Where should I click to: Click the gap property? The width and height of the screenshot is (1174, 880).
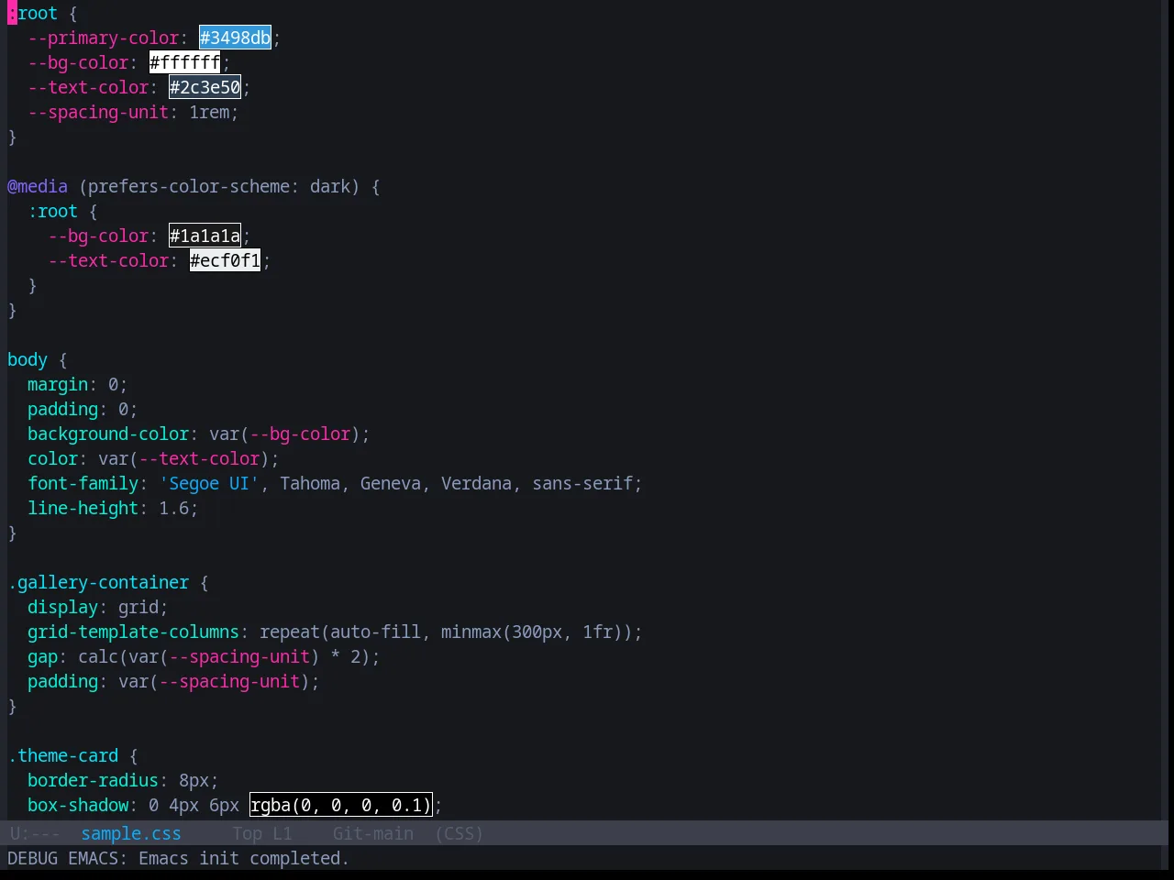click(43, 656)
